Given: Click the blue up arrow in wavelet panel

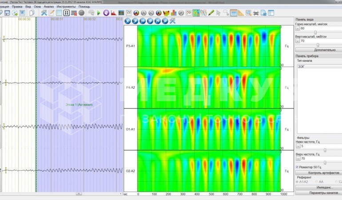Looking at the screenshot, I should coord(158,21).
